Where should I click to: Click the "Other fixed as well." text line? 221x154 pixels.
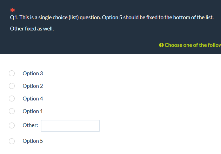pyautogui.click(x=32, y=28)
